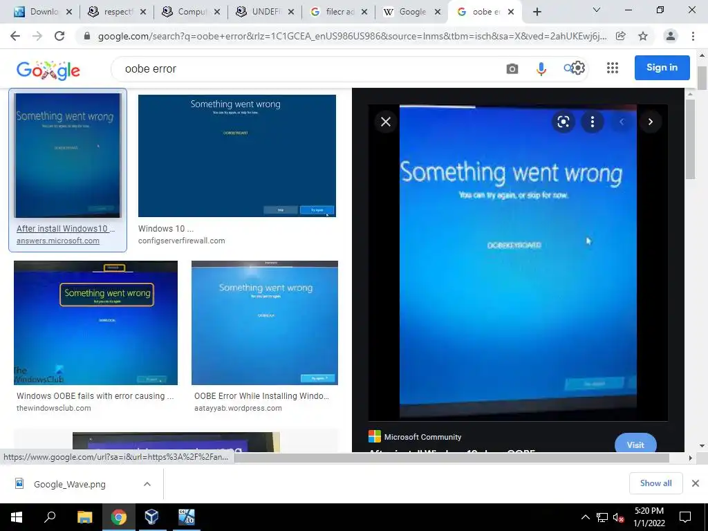Open the Windows Start menu

(17, 517)
